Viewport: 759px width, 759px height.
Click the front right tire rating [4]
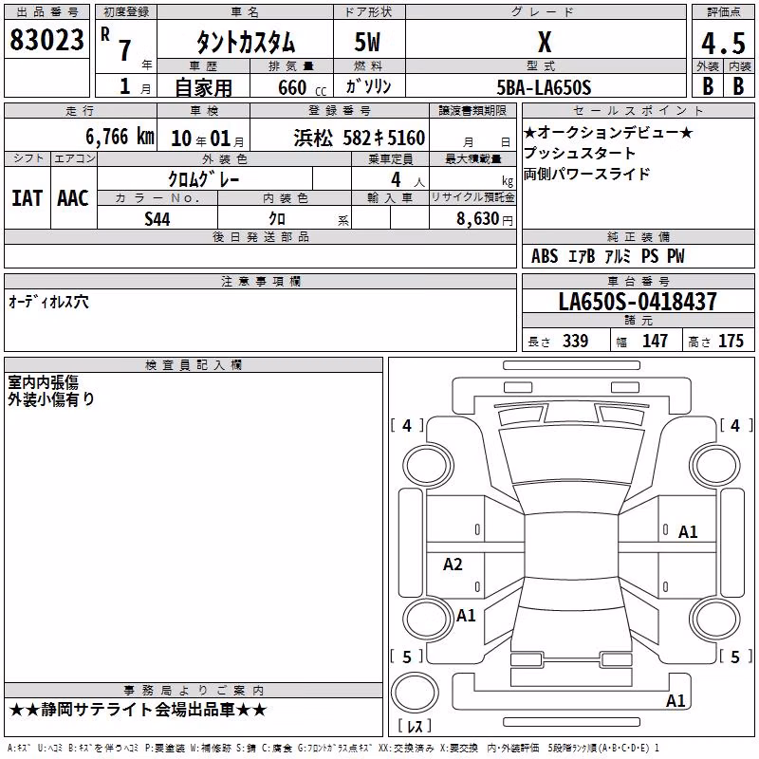click(x=736, y=425)
